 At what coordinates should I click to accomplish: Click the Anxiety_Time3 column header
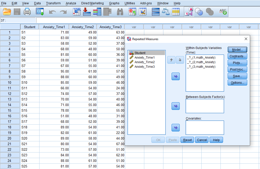coord(110,27)
